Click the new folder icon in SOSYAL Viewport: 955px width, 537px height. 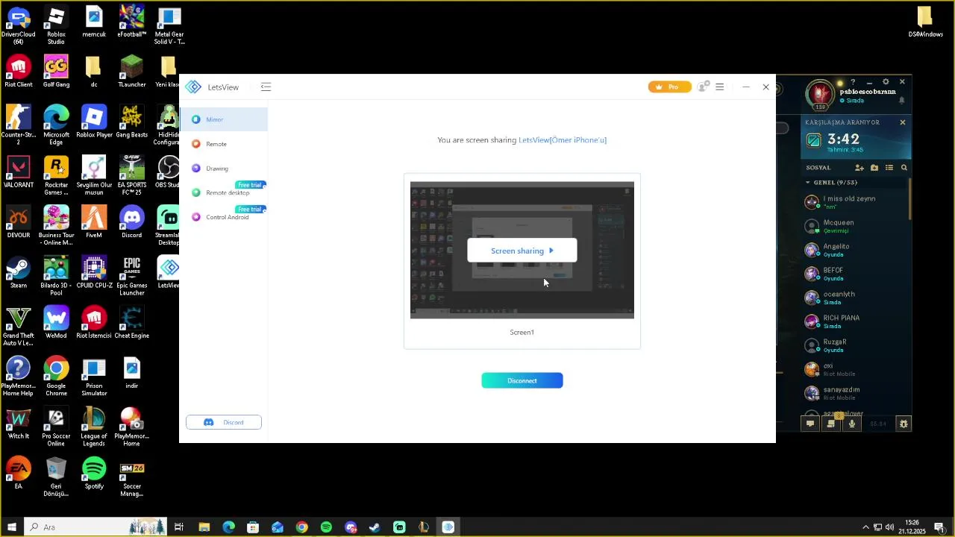[874, 168]
